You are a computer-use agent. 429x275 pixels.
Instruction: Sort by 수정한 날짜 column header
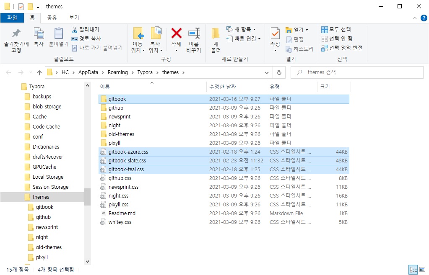point(237,87)
